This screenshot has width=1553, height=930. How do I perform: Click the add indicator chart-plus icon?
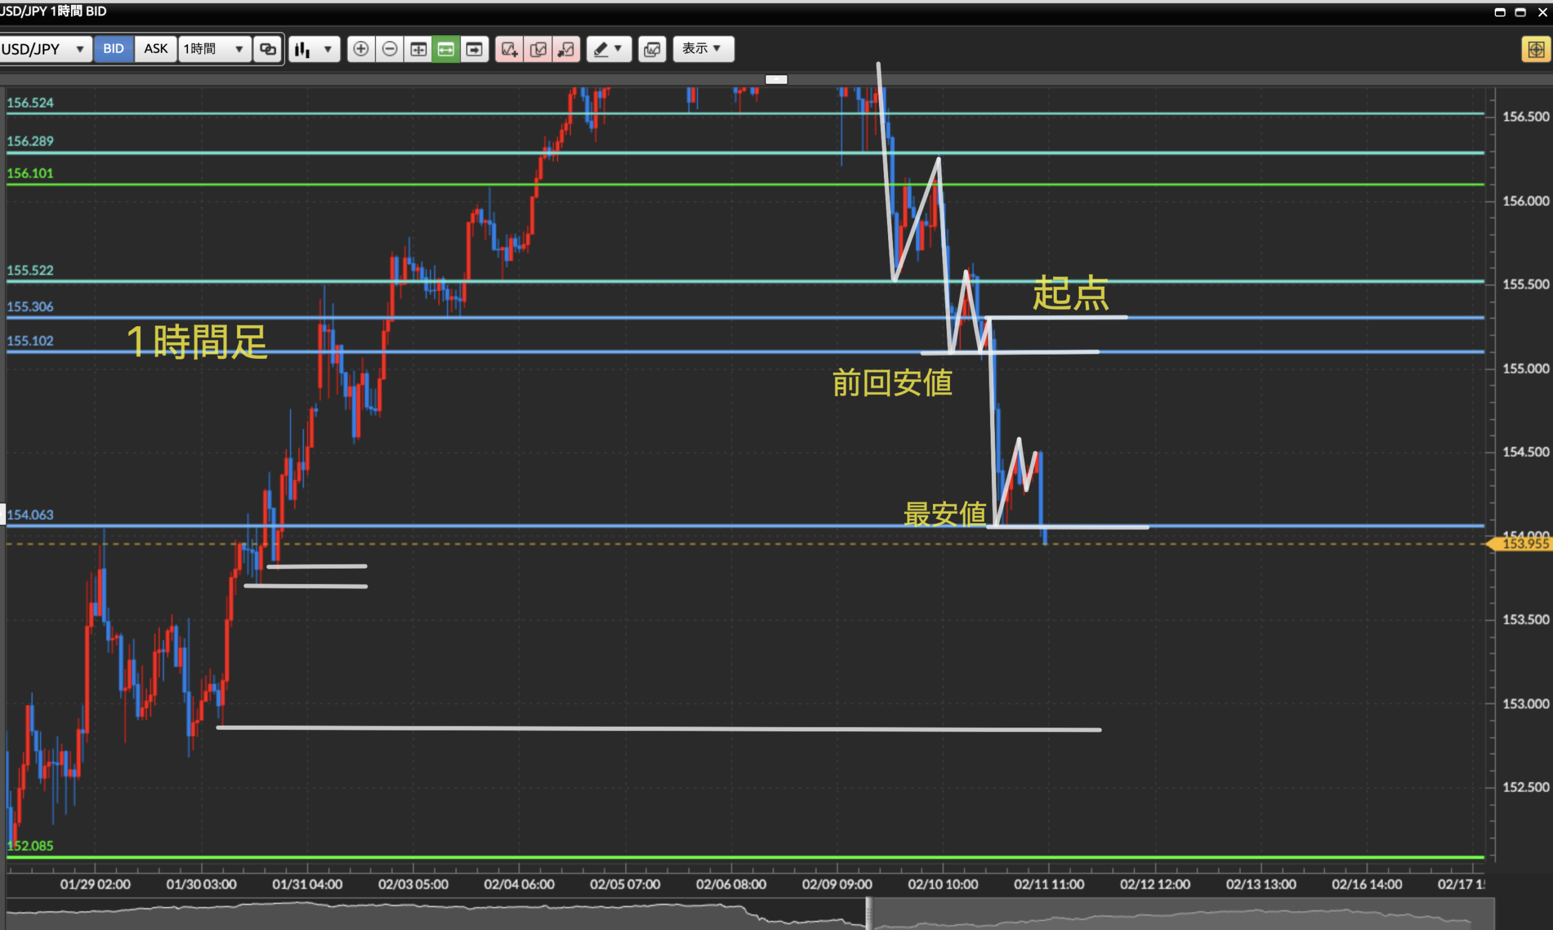coord(509,49)
